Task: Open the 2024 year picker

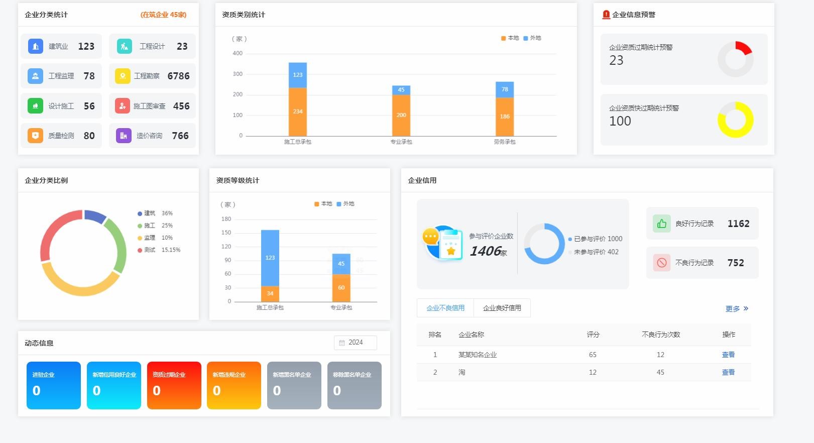Action: (356, 343)
